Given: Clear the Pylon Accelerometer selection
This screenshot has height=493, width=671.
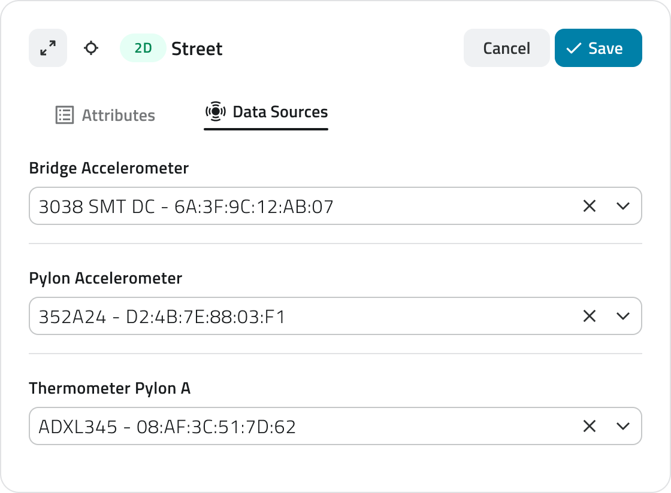Looking at the screenshot, I should 590,316.
